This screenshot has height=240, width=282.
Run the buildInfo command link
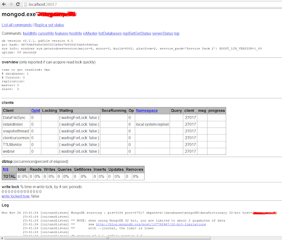30,33
